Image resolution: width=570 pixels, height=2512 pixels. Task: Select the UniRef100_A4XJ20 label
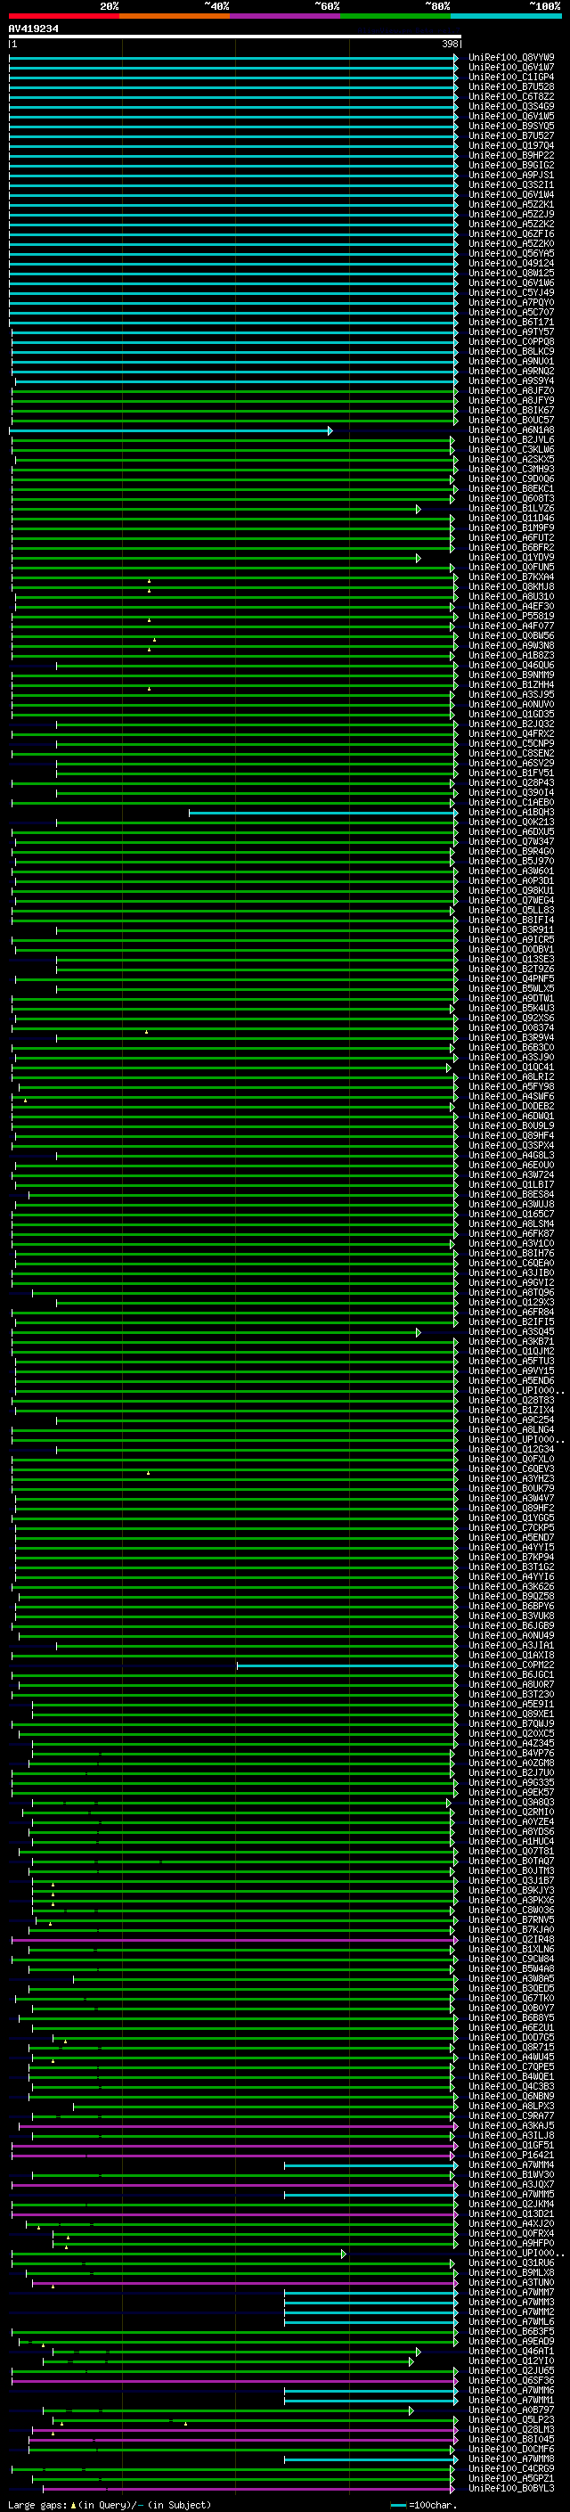coord(511,2222)
